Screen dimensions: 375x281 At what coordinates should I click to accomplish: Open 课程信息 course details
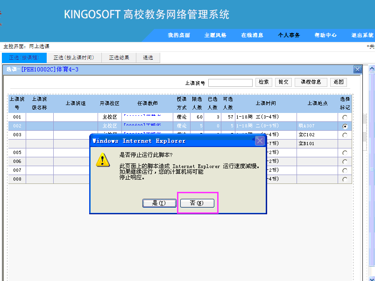click(311, 82)
